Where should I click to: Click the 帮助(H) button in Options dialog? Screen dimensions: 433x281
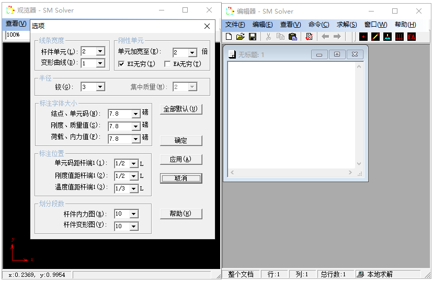tap(181, 213)
